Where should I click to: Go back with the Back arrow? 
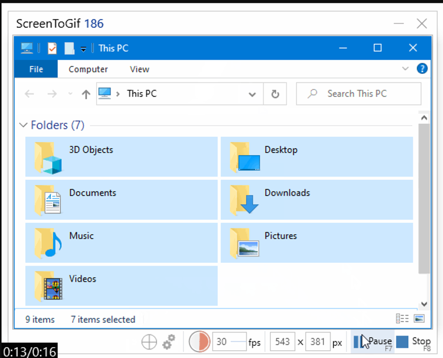point(30,94)
